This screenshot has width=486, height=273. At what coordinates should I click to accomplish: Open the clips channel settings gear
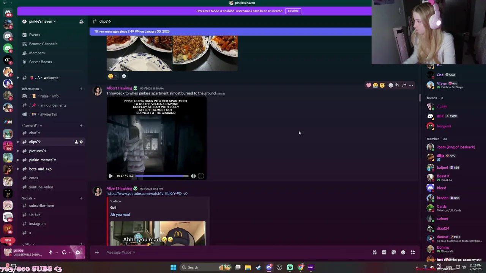coord(81,142)
